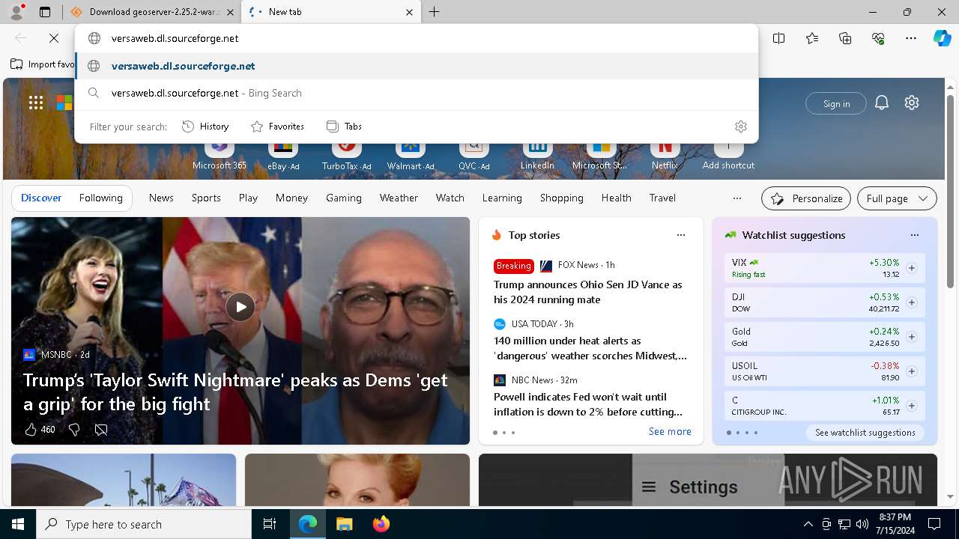Open the 140 million heat alerts story
Image resolution: width=959 pixels, height=539 pixels.
tap(590, 348)
